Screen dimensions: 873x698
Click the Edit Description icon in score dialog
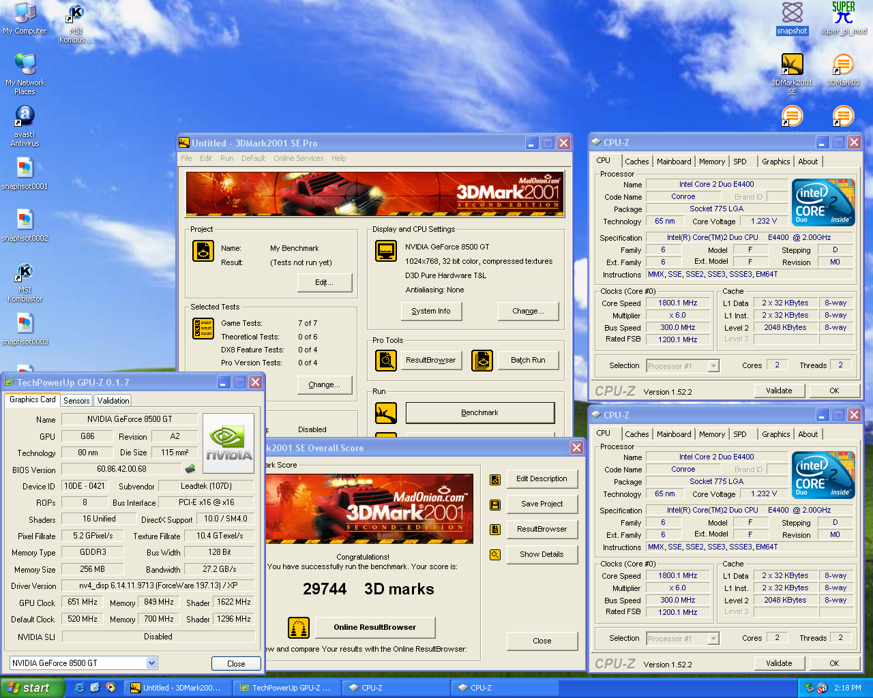(x=495, y=479)
